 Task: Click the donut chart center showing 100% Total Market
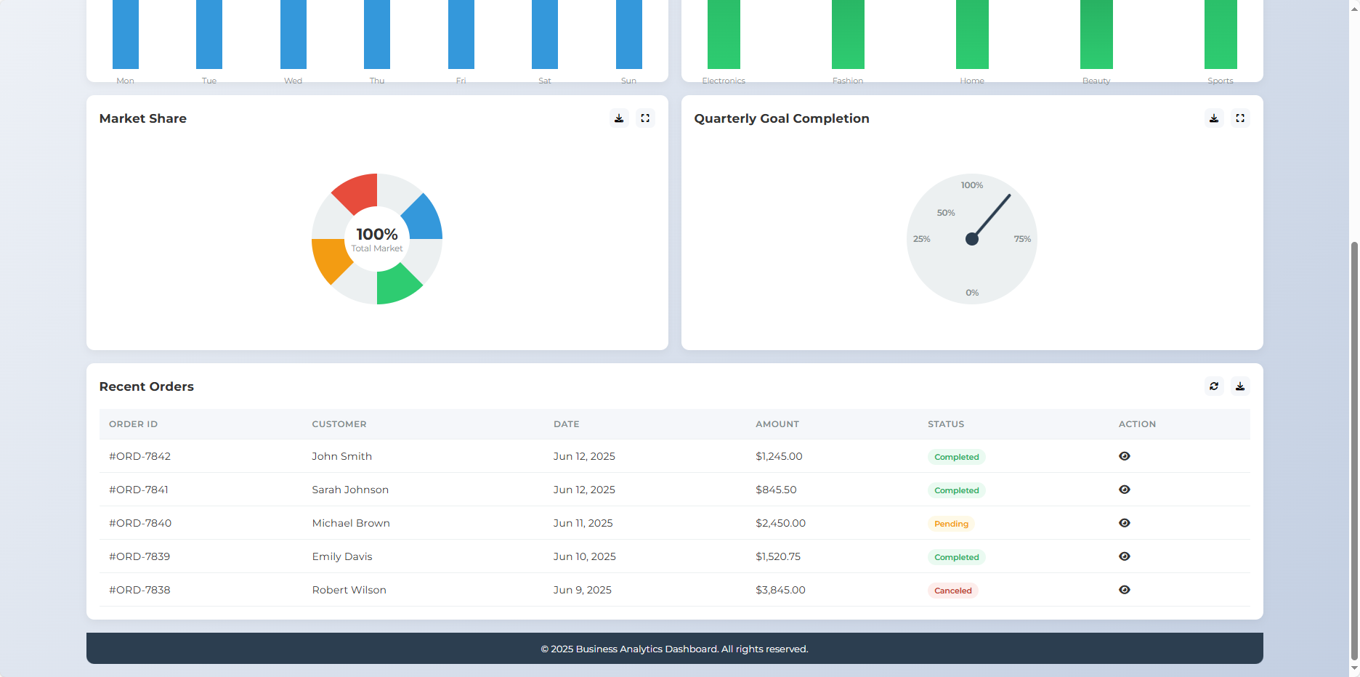tap(376, 239)
